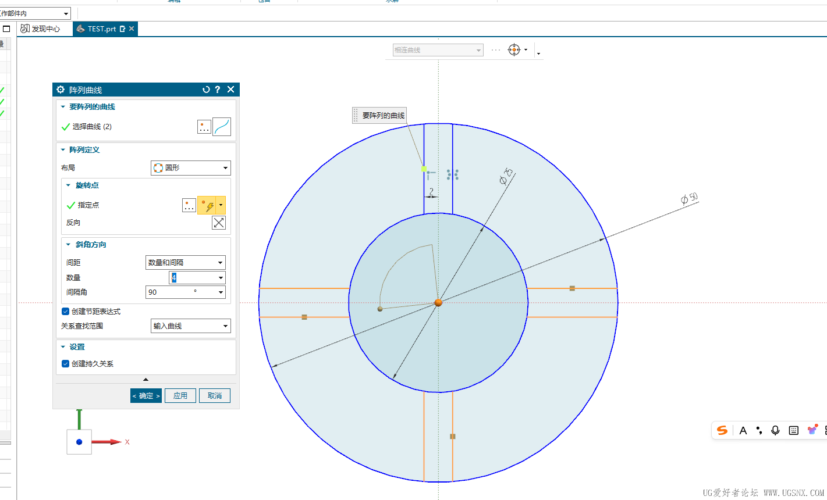Click the Sogou input method S logo
827x500 pixels.
click(722, 430)
